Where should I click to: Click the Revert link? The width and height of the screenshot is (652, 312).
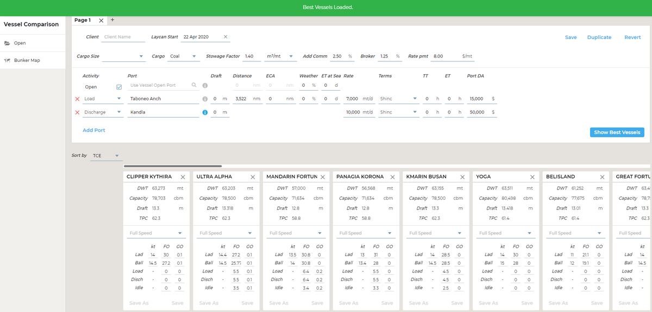[632, 37]
